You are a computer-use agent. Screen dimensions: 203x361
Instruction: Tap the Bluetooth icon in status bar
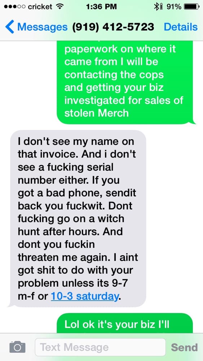click(157, 7)
